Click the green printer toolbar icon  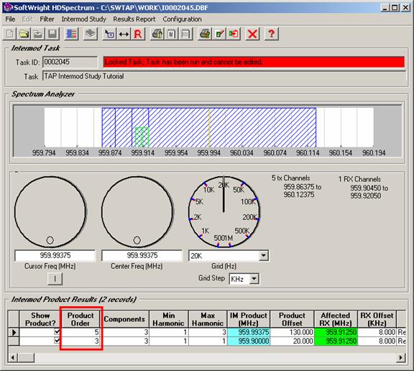[x=205, y=34]
